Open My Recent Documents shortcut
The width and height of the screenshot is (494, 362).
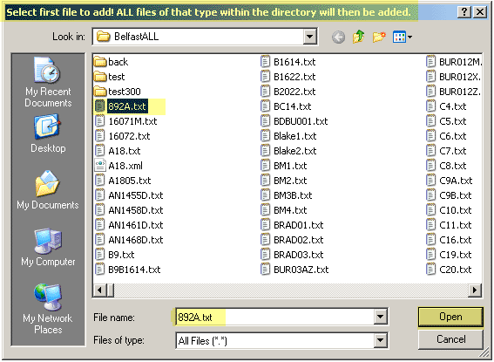48,82
